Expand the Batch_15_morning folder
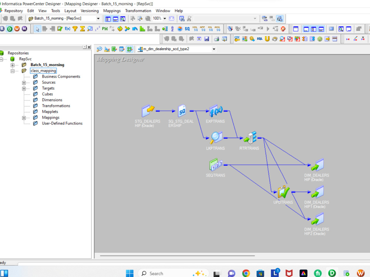 pyautogui.click(x=13, y=65)
